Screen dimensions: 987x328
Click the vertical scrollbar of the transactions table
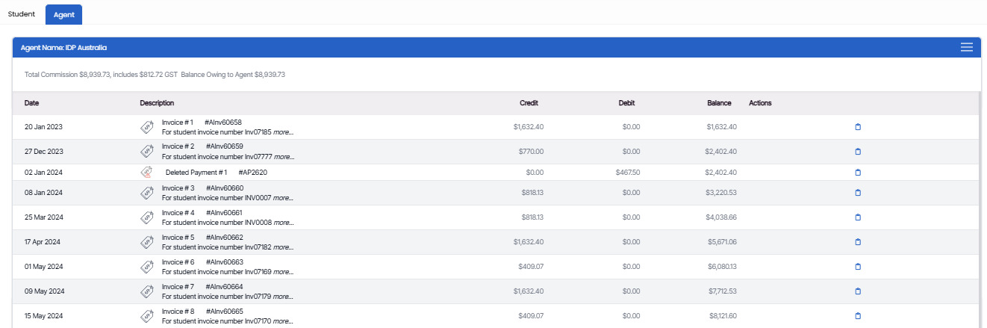pyautogui.click(x=980, y=210)
